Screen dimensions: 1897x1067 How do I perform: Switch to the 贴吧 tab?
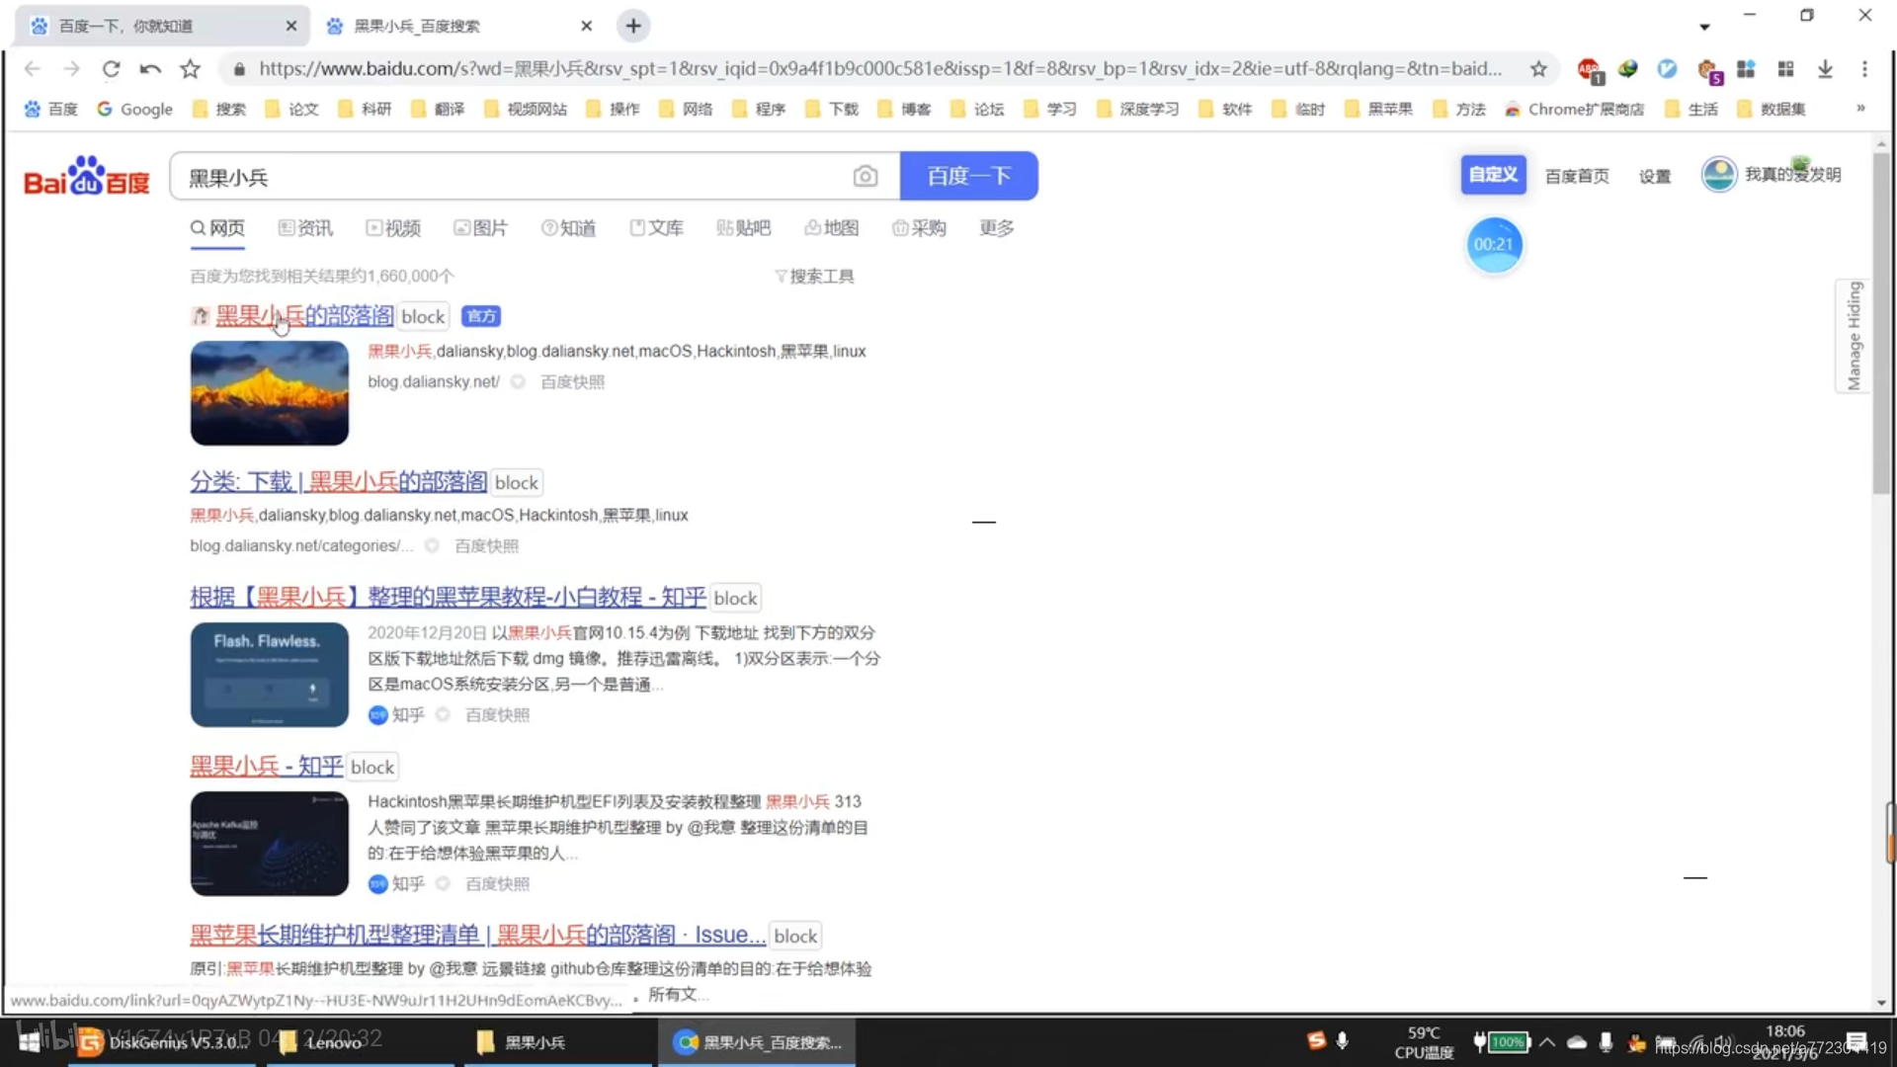coord(744,228)
